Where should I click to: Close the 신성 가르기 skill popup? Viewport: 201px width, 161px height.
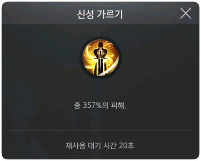click(186, 13)
